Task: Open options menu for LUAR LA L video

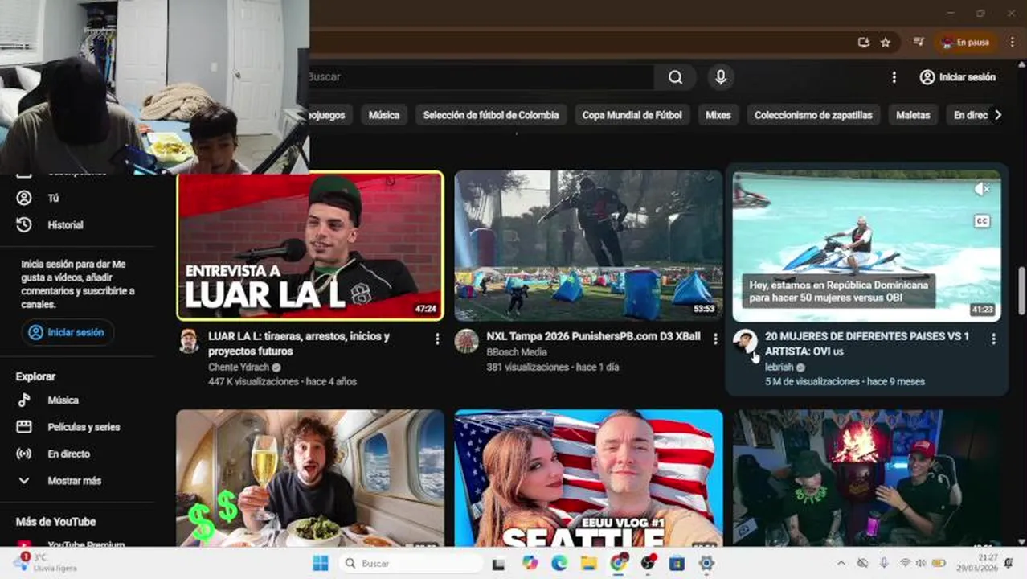Action: 437,339
